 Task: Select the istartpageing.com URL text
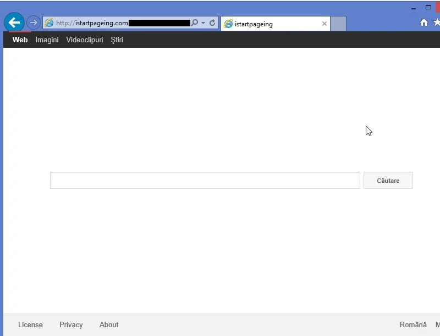(x=92, y=23)
